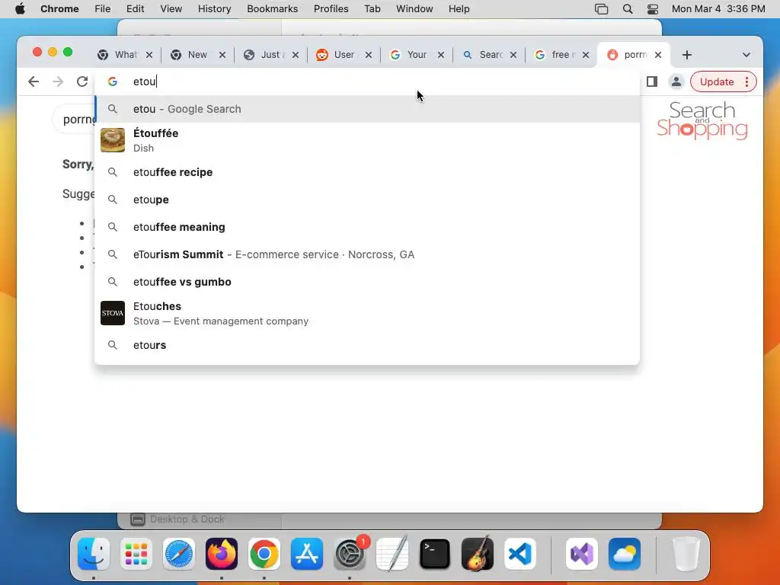780x585 pixels.
Task: Click the Search and Shopping logo
Action: tap(702, 120)
